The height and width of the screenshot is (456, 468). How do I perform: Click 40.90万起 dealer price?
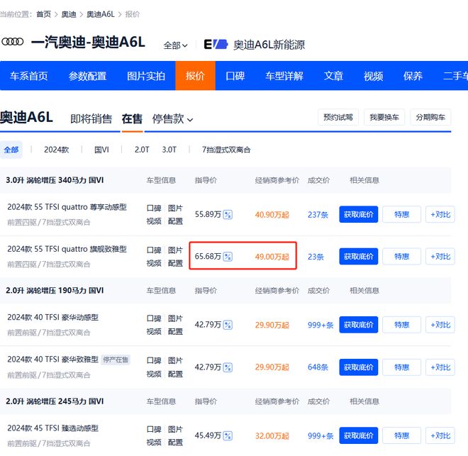pyautogui.click(x=272, y=215)
